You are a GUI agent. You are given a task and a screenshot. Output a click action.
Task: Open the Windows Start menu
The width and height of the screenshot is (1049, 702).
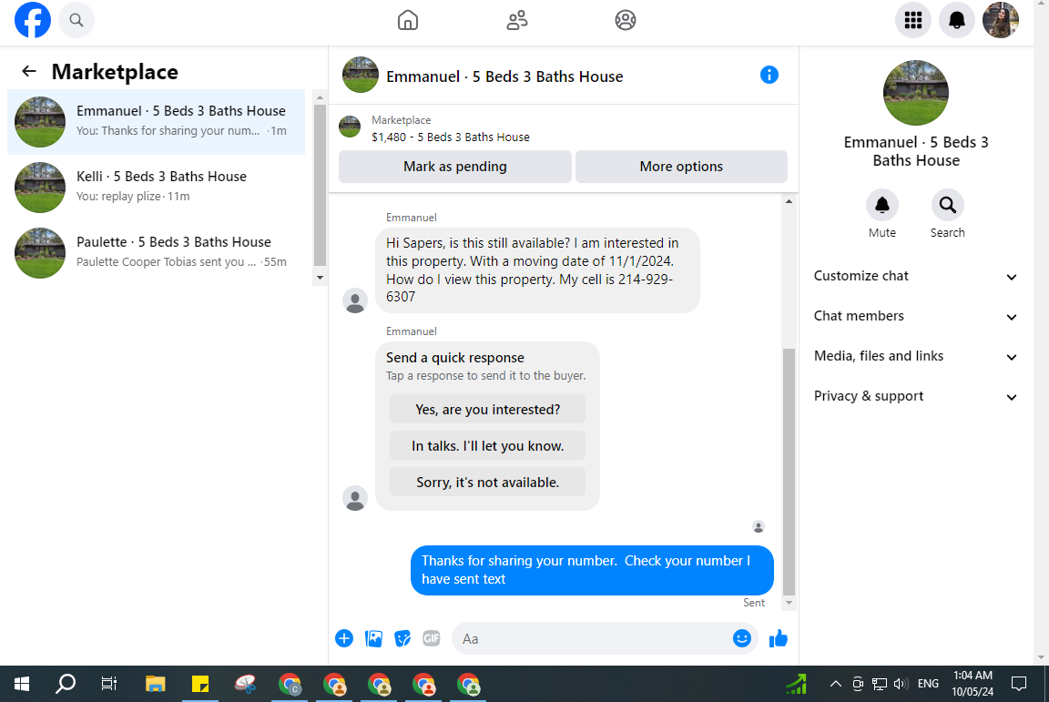point(22,684)
